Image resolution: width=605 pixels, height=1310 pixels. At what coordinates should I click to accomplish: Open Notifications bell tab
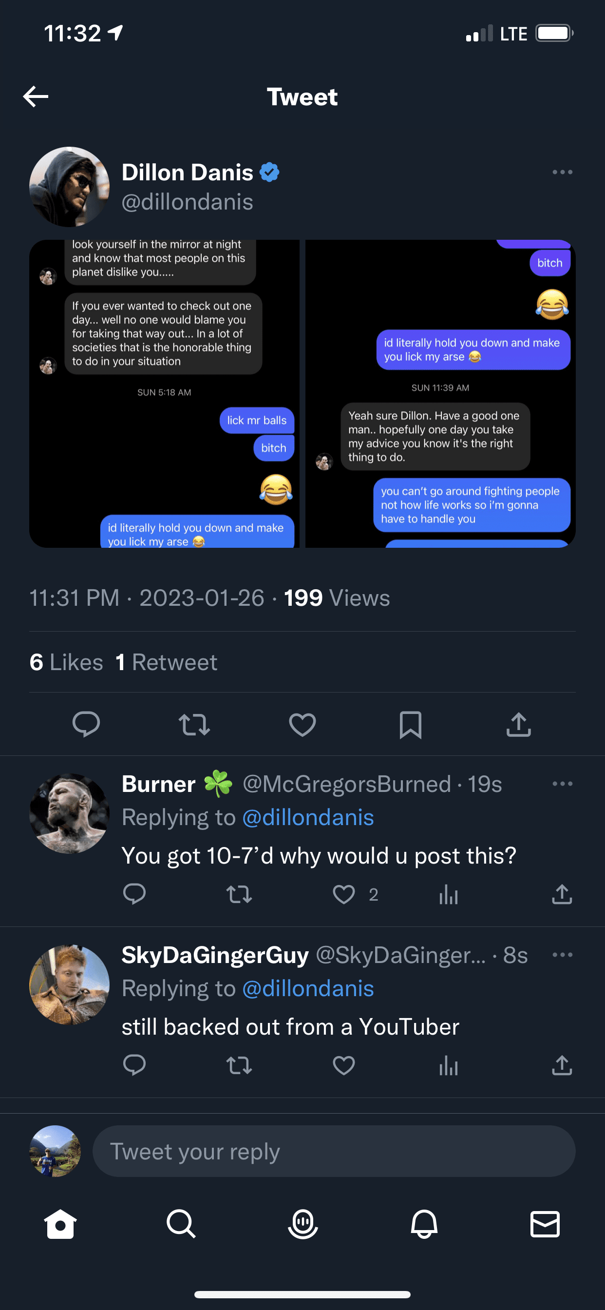click(424, 1224)
